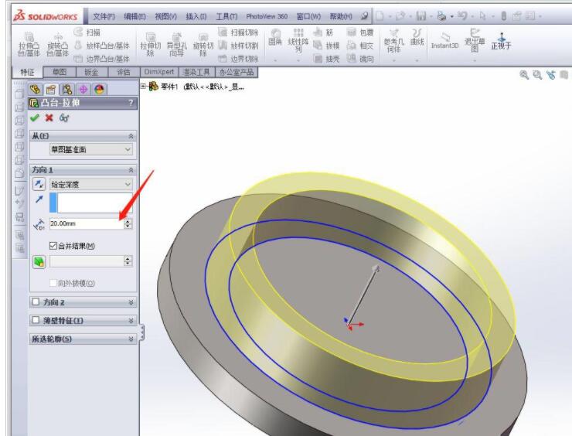
Task: Click the detailed preview glasses icon
Action: 63,118
